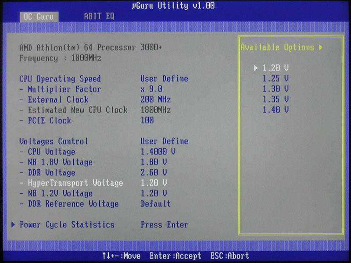Edit the 200 MHz external clock value
The image size is (351, 263).
[156, 100]
